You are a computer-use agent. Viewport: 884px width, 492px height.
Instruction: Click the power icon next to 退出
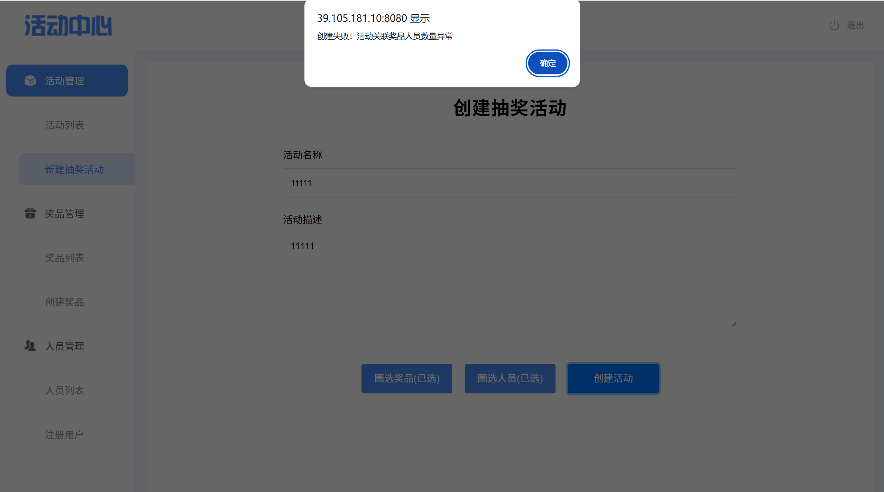point(834,25)
